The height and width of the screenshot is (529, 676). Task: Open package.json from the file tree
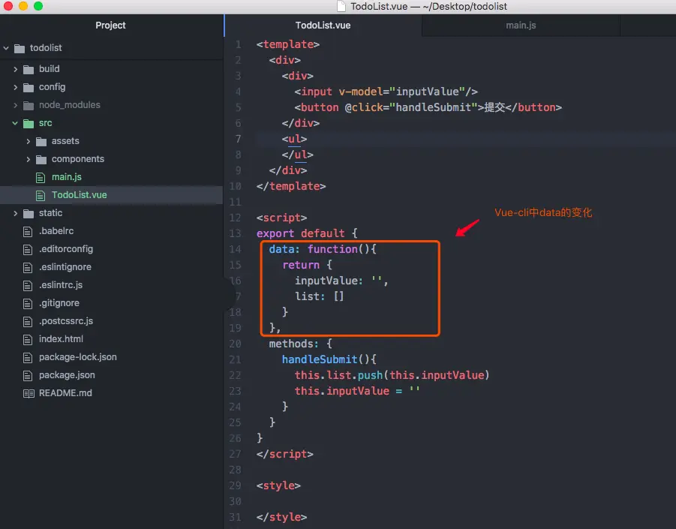click(67, 375)
